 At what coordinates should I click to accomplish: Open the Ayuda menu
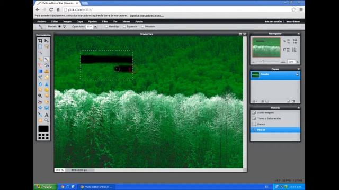(x=139, y=21)
